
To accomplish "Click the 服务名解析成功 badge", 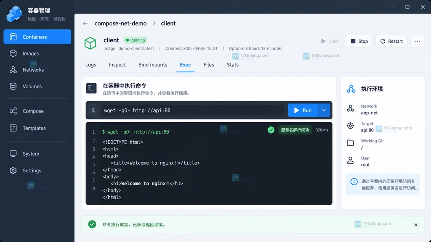I will click(x=295, y=130).
